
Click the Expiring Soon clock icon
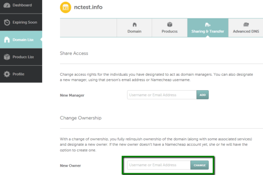coord(7,22)
